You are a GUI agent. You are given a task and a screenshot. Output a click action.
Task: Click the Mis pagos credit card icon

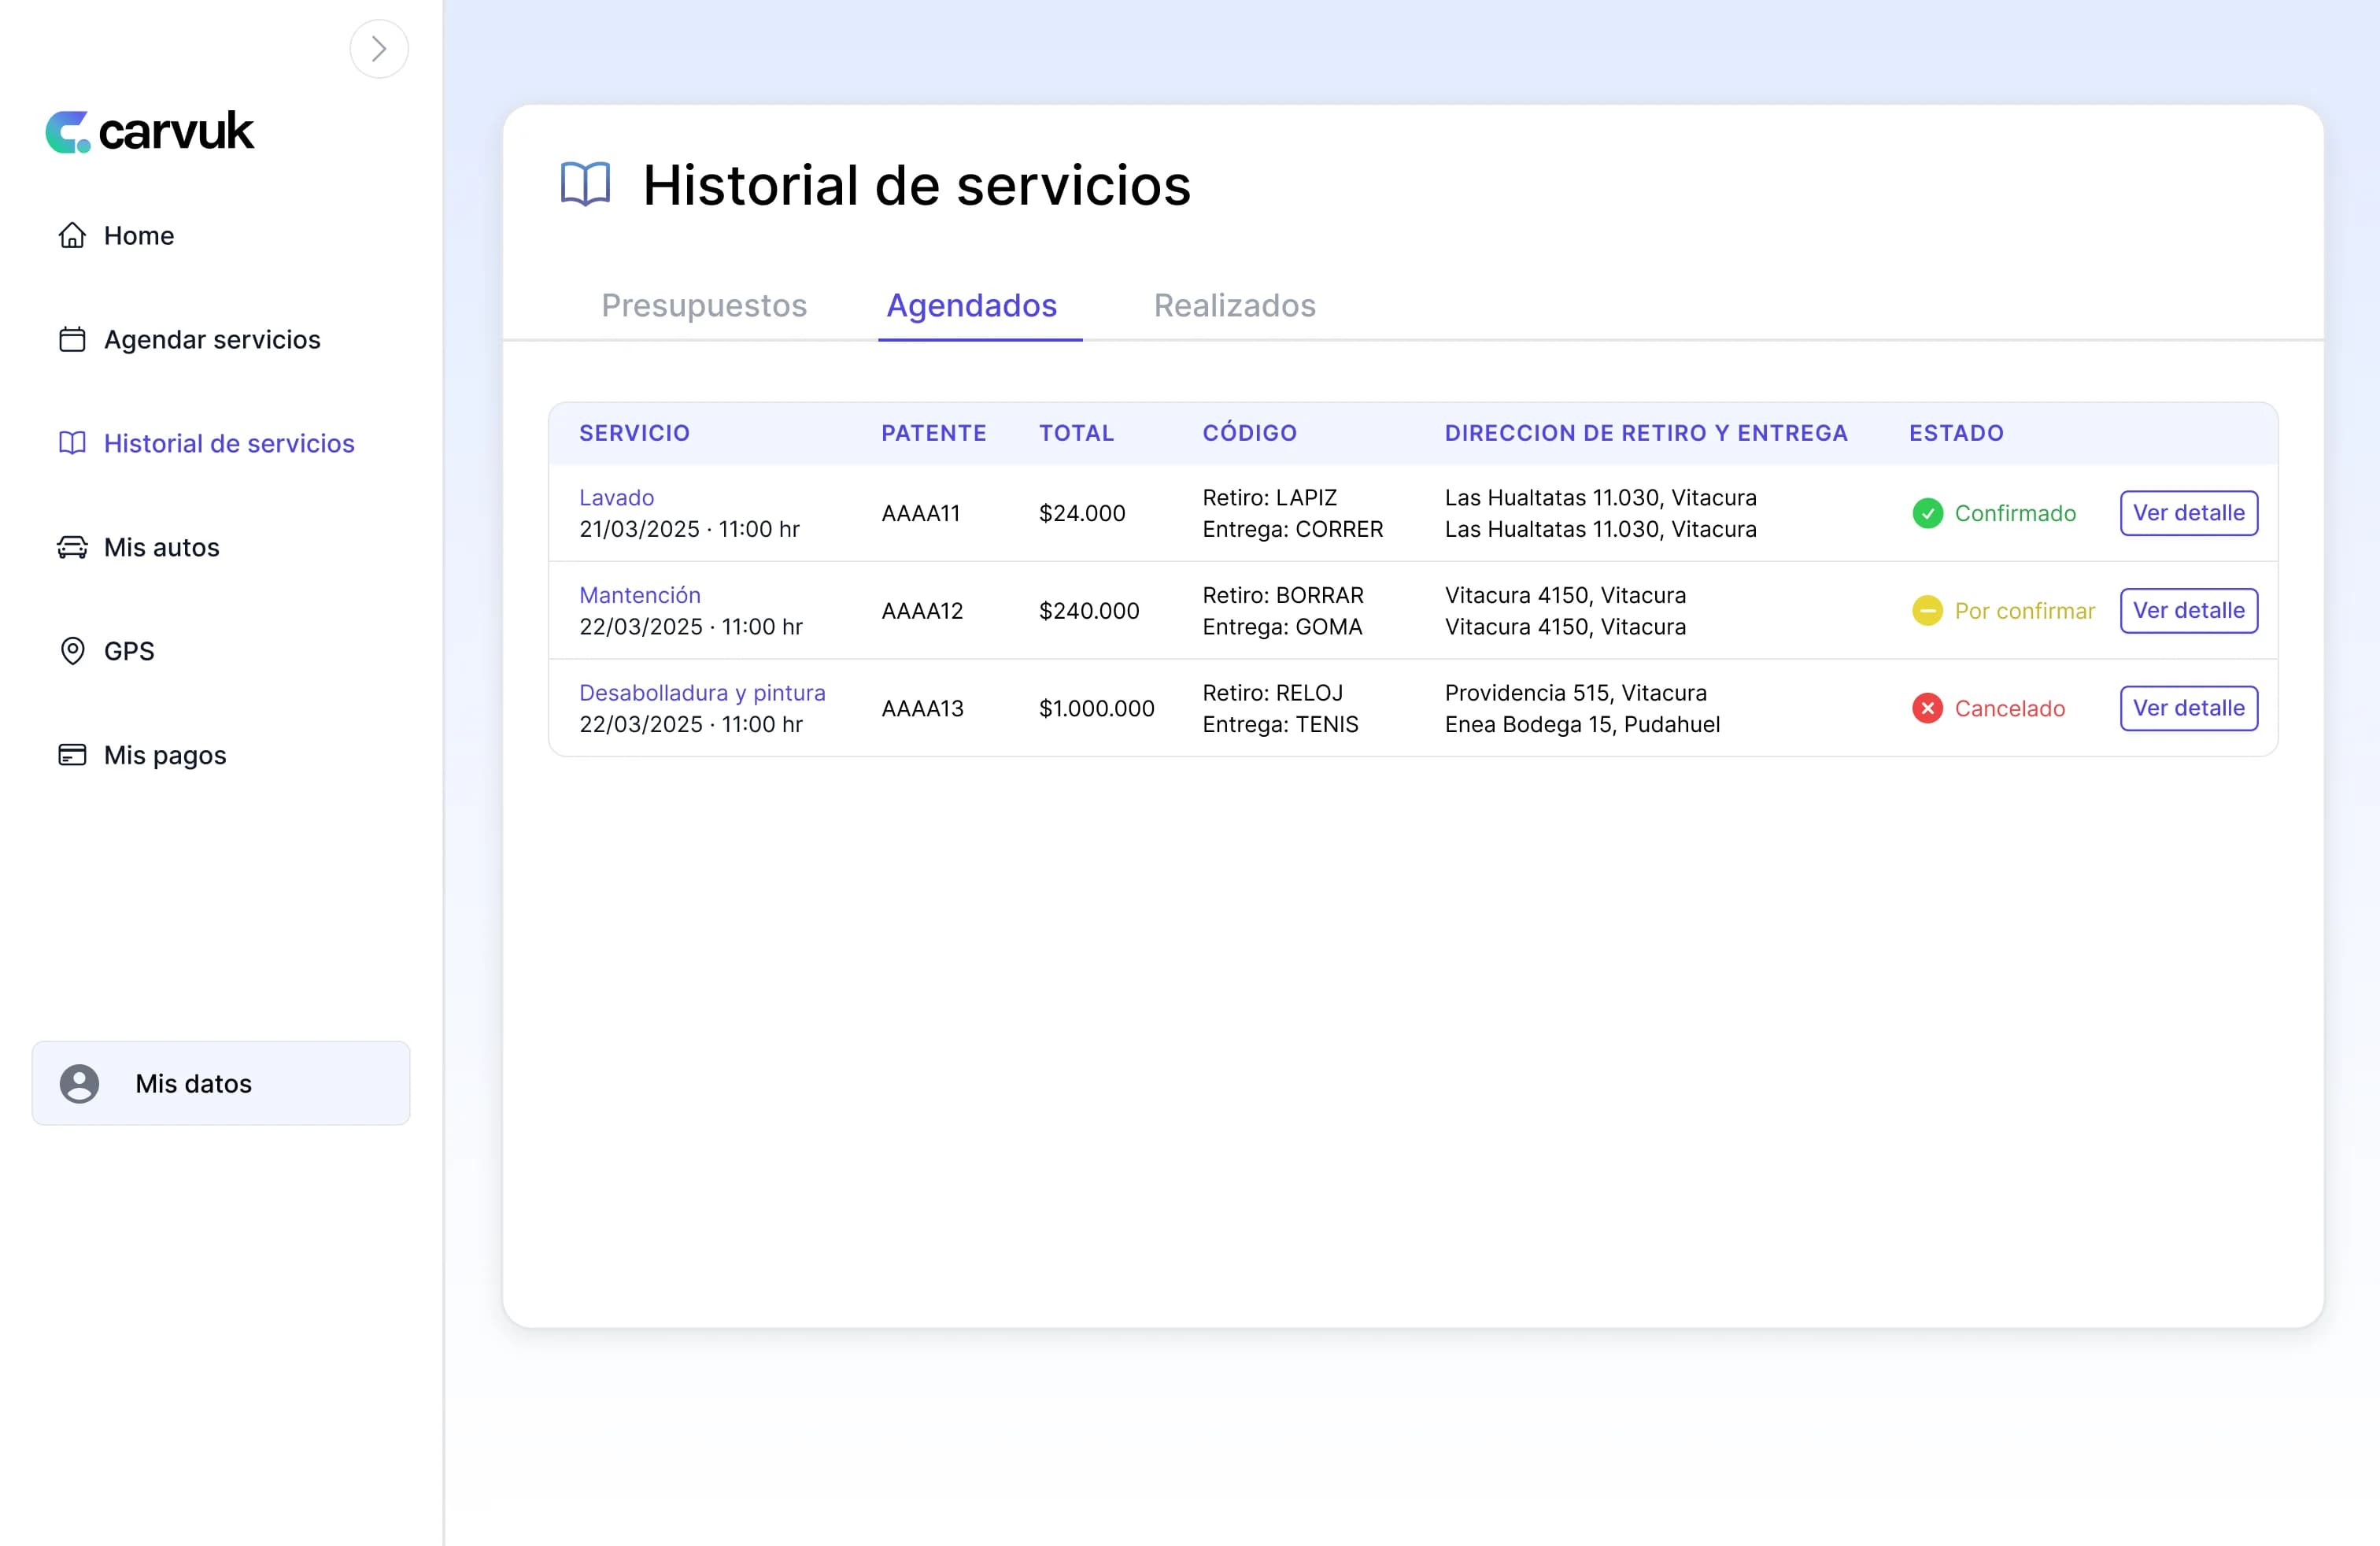tap(72, 755)
